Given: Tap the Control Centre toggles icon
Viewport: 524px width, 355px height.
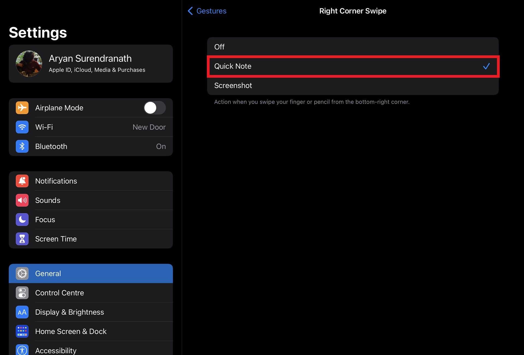Looking at the screenshot, I should coord(22,293).
